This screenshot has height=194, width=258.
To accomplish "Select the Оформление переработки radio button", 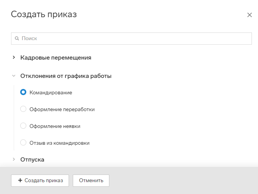I will tap(23, 109).
